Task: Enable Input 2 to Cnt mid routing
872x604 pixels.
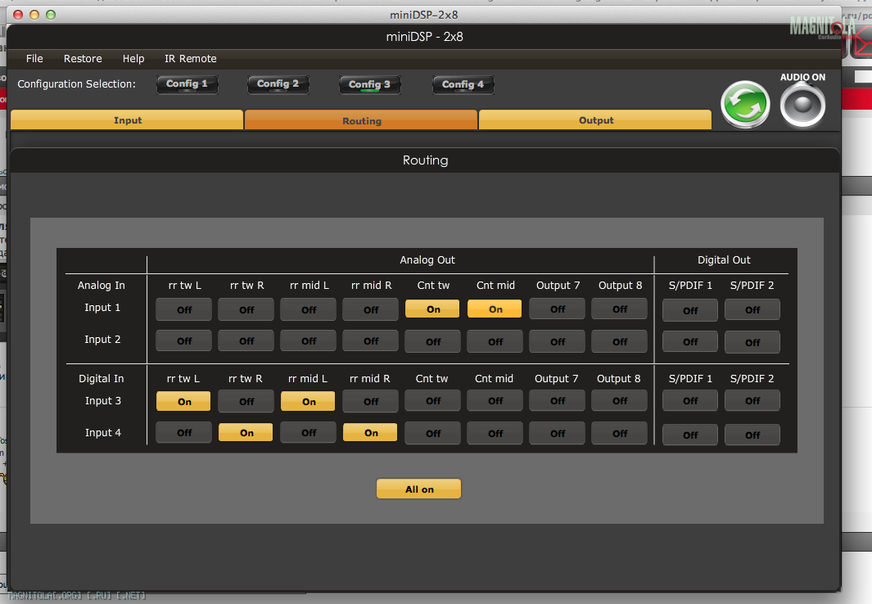Action: (495, 342)
